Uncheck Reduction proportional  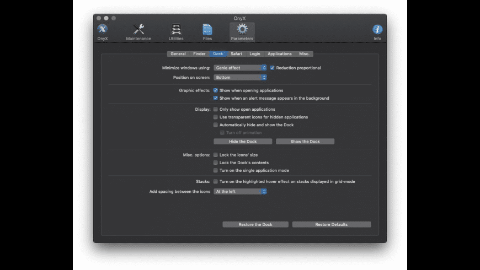[272, 68]
